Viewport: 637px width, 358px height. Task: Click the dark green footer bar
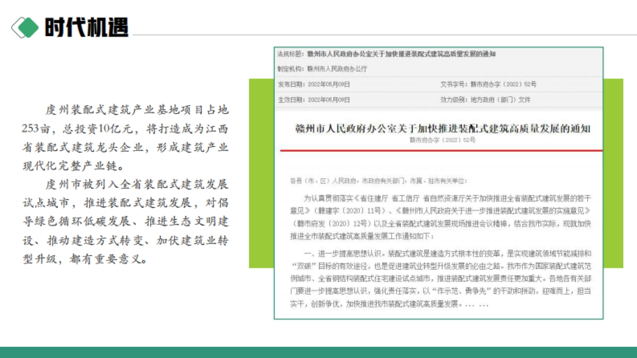318,352
